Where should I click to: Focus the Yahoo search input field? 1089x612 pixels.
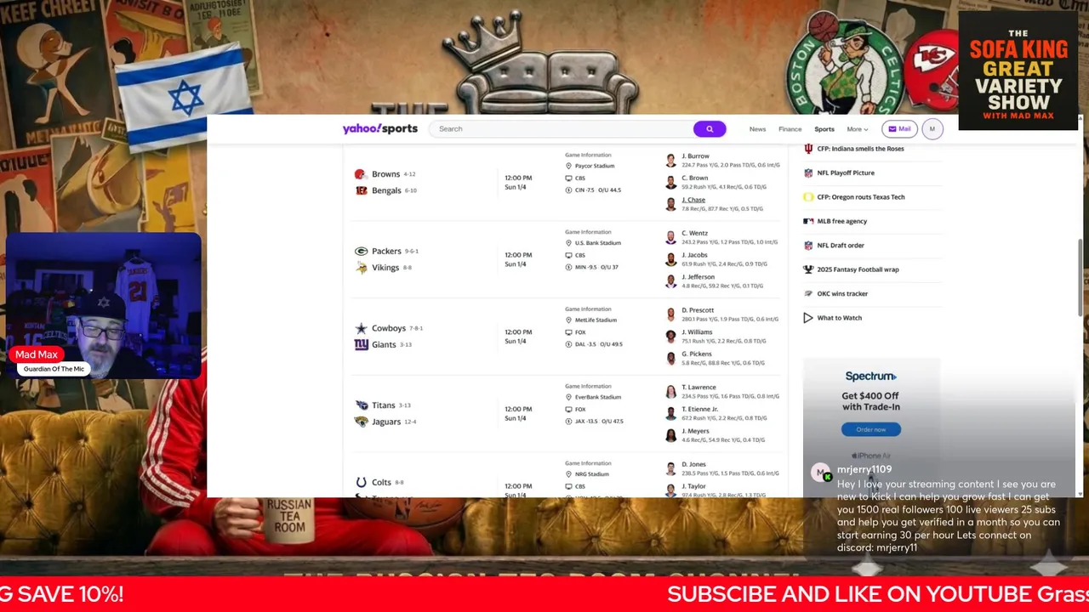tap(562, 128)
